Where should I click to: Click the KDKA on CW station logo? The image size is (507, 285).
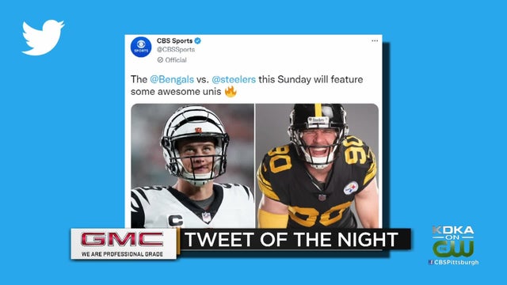453,241
